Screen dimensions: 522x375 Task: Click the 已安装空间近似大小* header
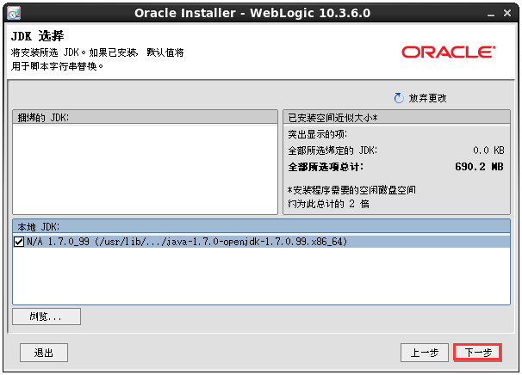point(396,117)
